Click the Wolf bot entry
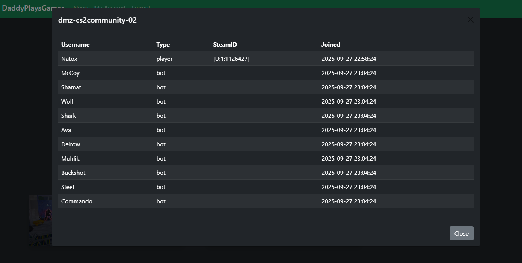The image size is (522, 263). point(67,101)
